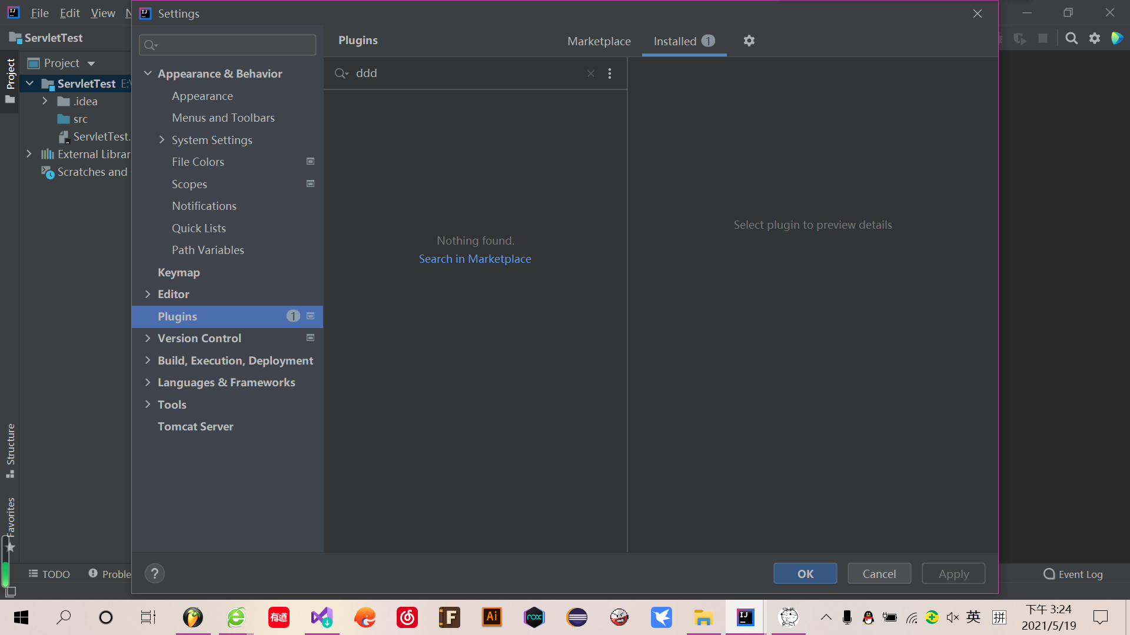Click Search Everywhere magnifier icon
Viewport: 1130px width, 635px height.
click(1072, 39)
